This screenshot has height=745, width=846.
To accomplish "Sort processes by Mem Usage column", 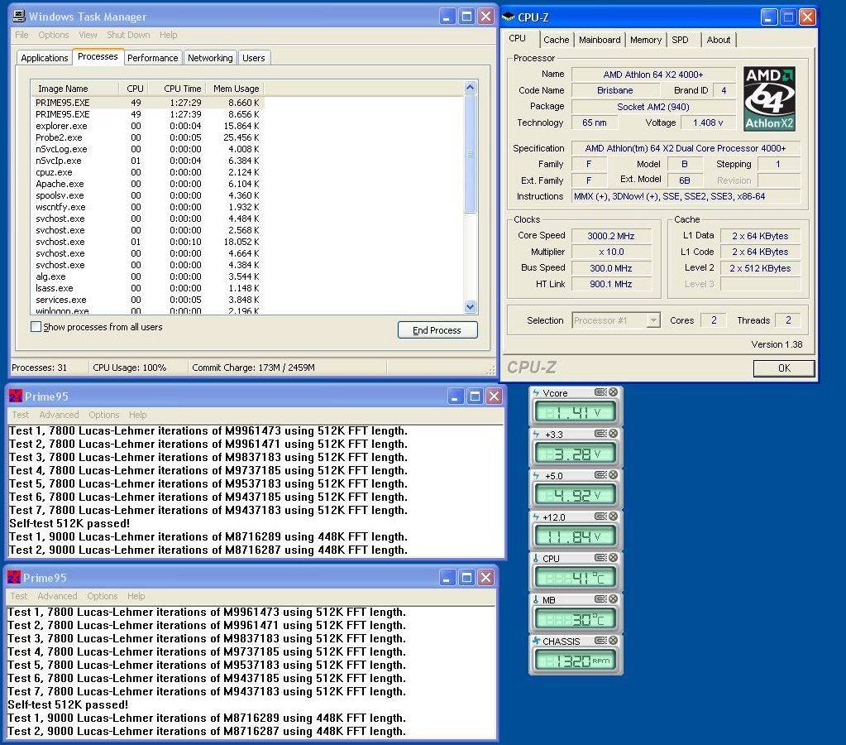I will 236,89.
